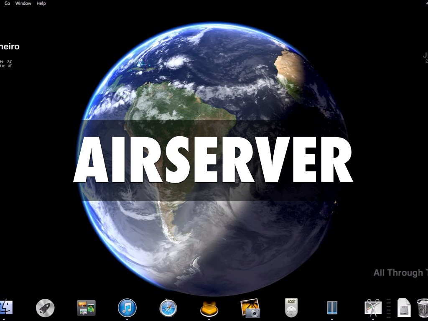Image resolution: width=428 pixels, height=321 pixels.
Task: Open the Go menu
Action: pyautogui.click(x=8, y=3)
